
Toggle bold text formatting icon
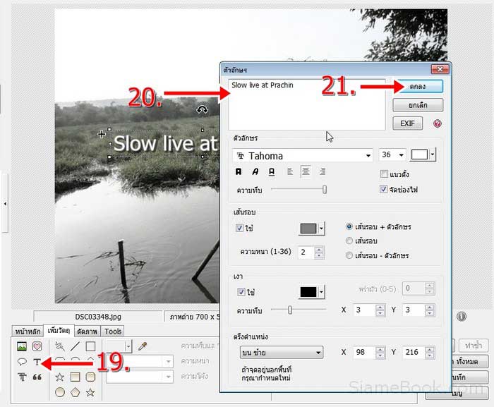tap(239, 171)
